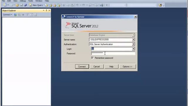Start a New Query from the toolbar
Screen dimensions: 188x106
point(36,5)
